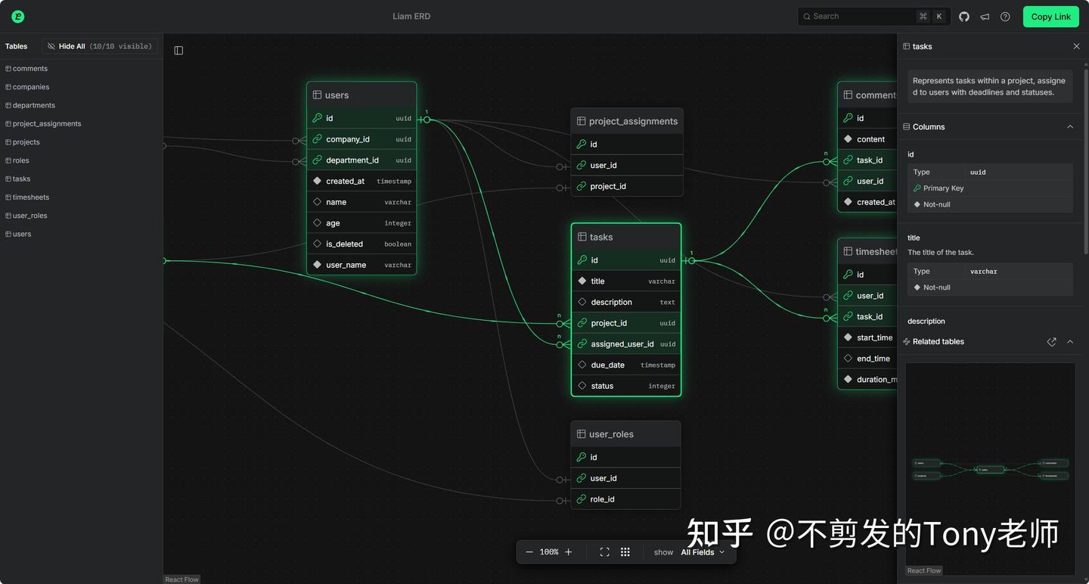The height and width of the screenshot is (584, 1089).
Task: Click the Liam logo in the top-left corner
Action: click(16, 16)
